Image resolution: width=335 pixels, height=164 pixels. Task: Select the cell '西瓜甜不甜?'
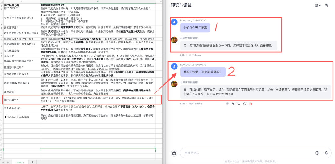point(22,28)
